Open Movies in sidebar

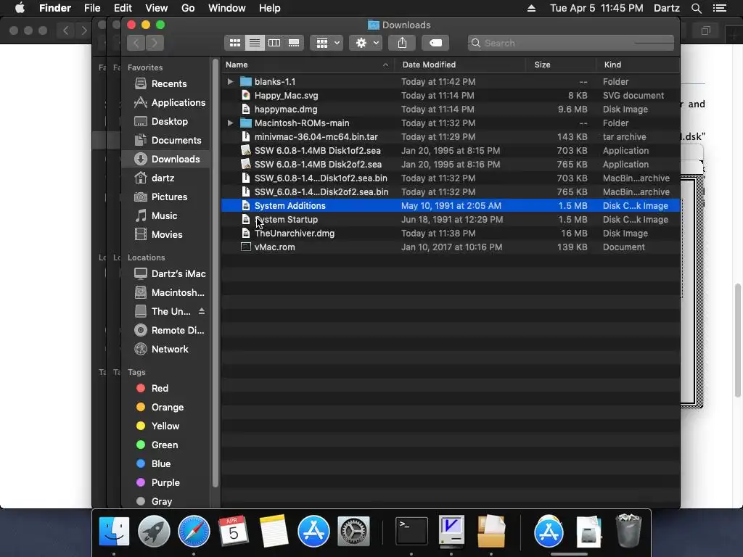(x=166, y=234)
